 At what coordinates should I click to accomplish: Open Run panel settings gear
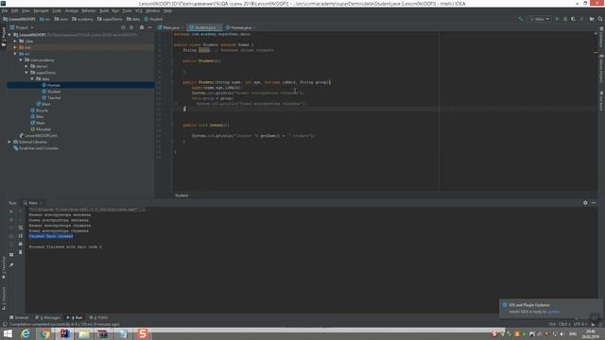pyautogui.click(x=585, y=203)
